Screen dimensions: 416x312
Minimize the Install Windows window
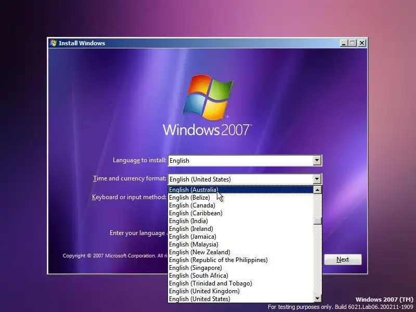click(344, 43)
